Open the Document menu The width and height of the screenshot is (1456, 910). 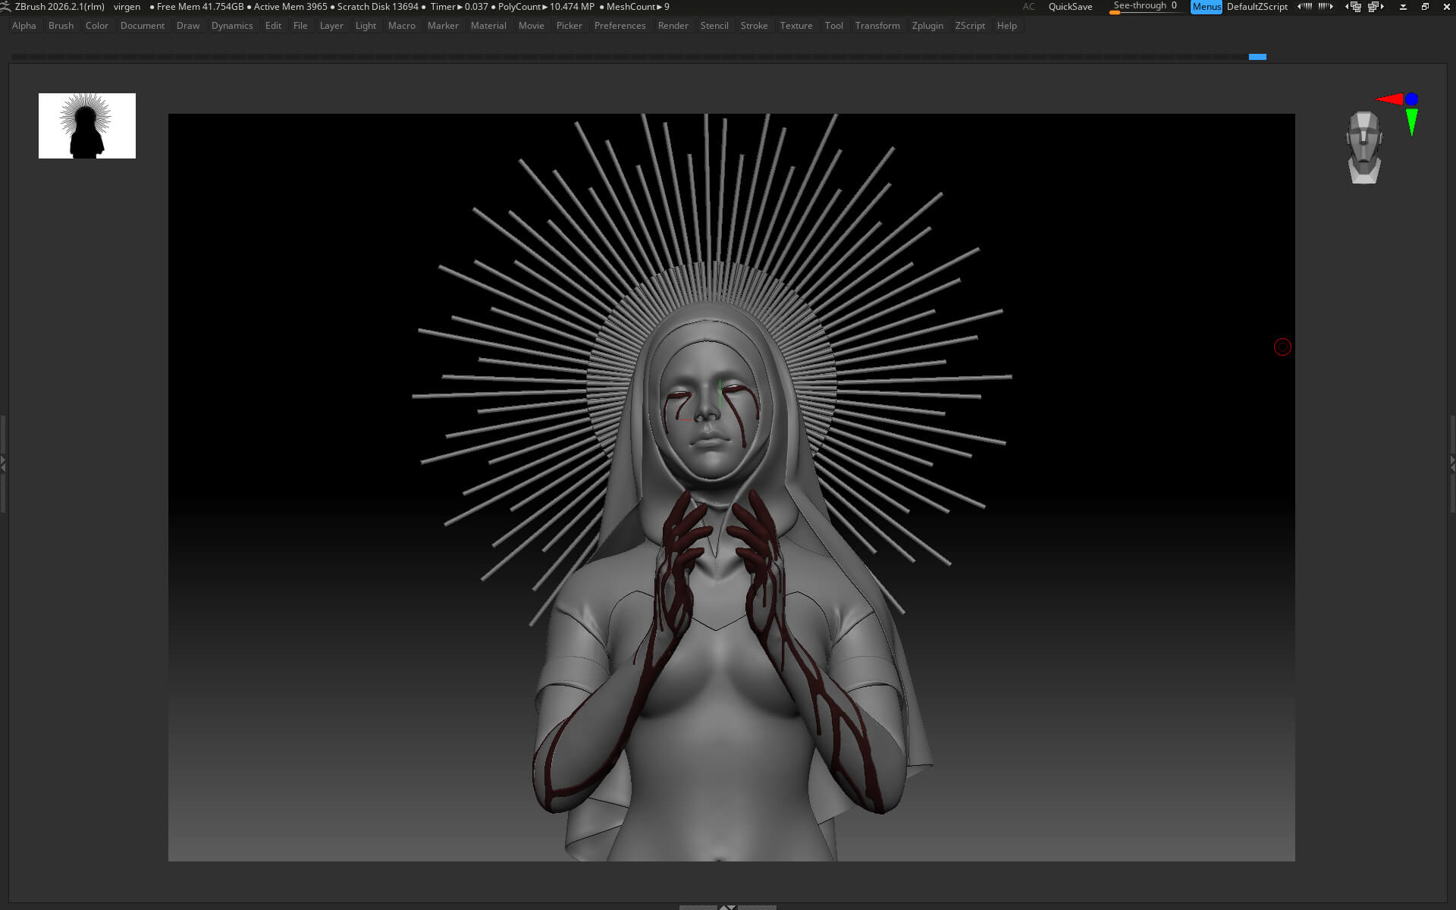143,26
